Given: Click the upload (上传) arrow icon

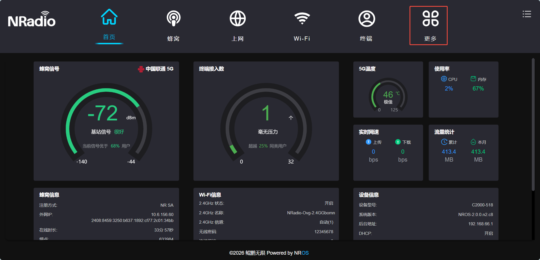Looking at the screenshot, I should coord(368,142).
